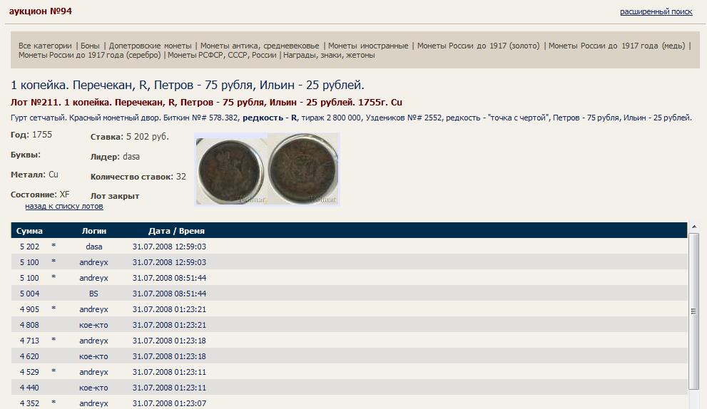Click the 'Сумма' column header
The image size is (707, 409).
(x=29, y=231)
